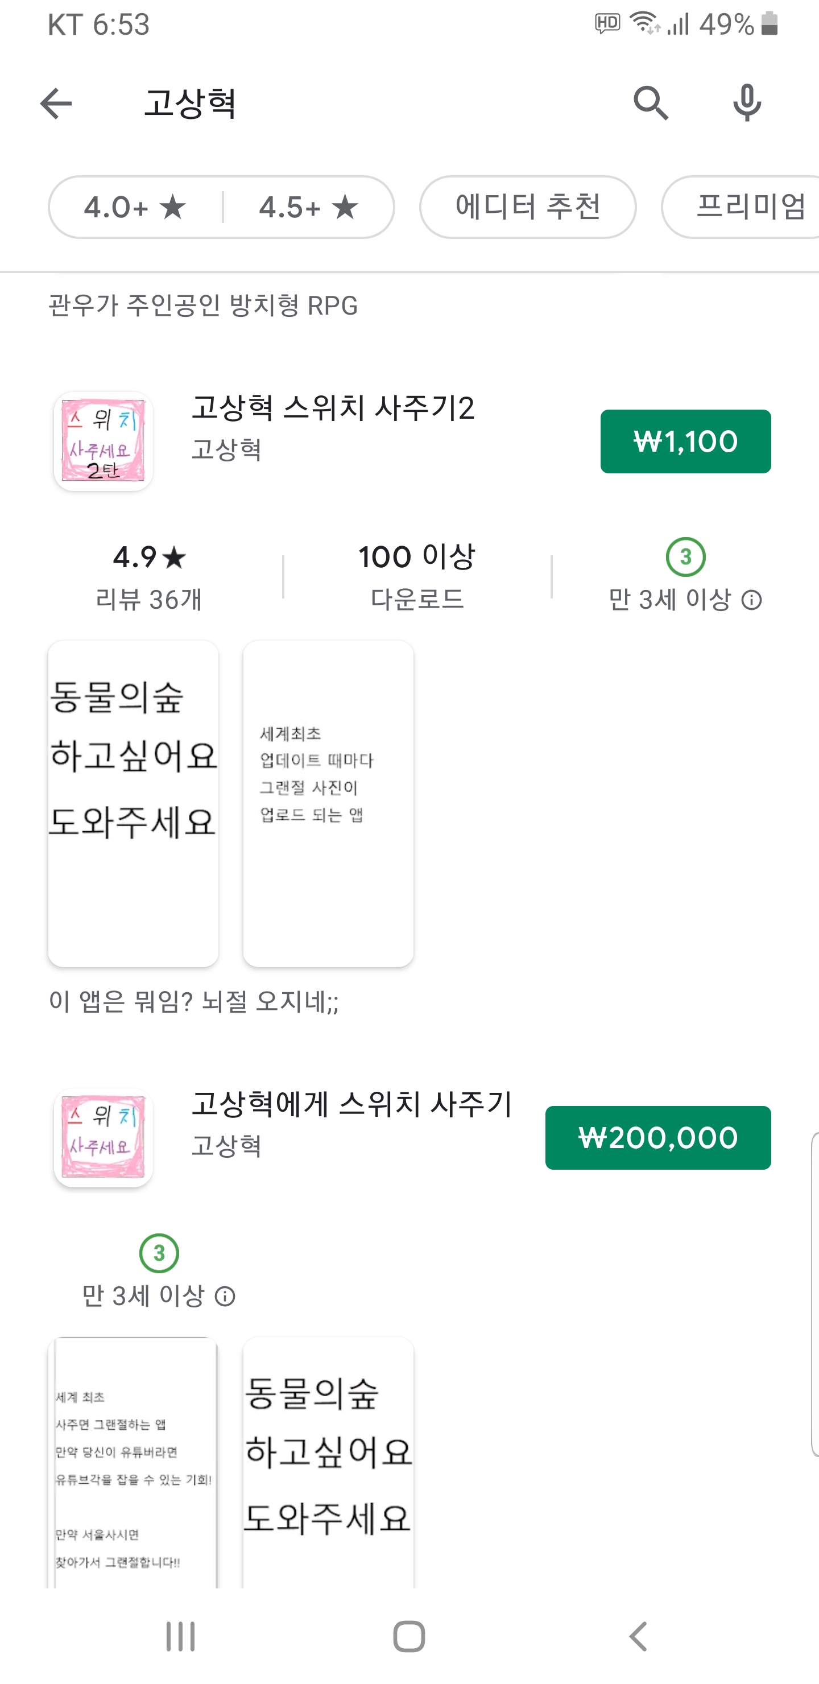View first screenshot 동물의숲 하고싶어요 of first app

[x=133, y=803]
